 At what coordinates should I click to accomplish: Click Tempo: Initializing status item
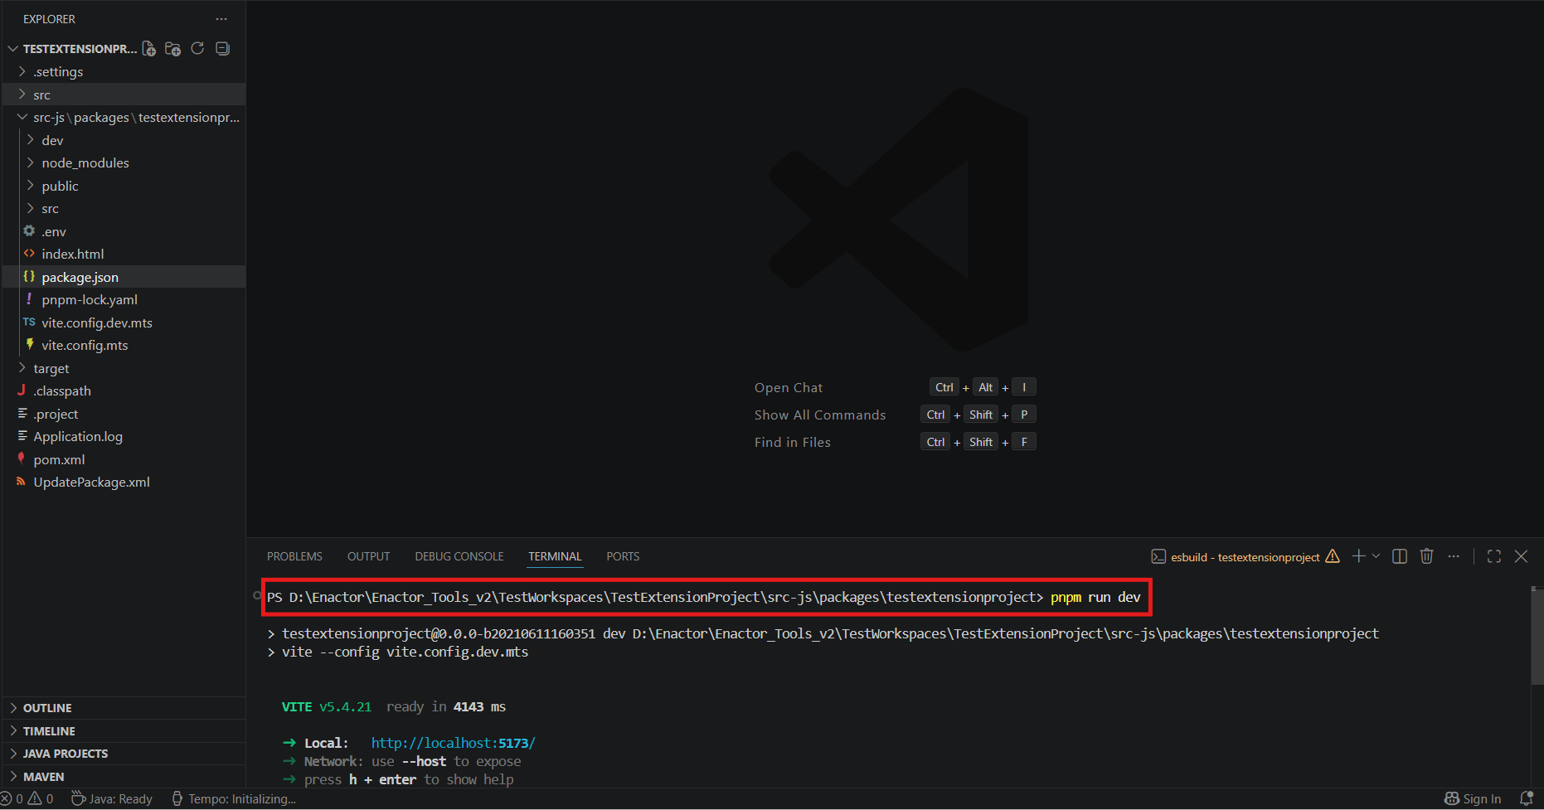tap(234, 798)
